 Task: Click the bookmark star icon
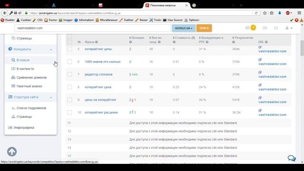click(x=265, y=13)
